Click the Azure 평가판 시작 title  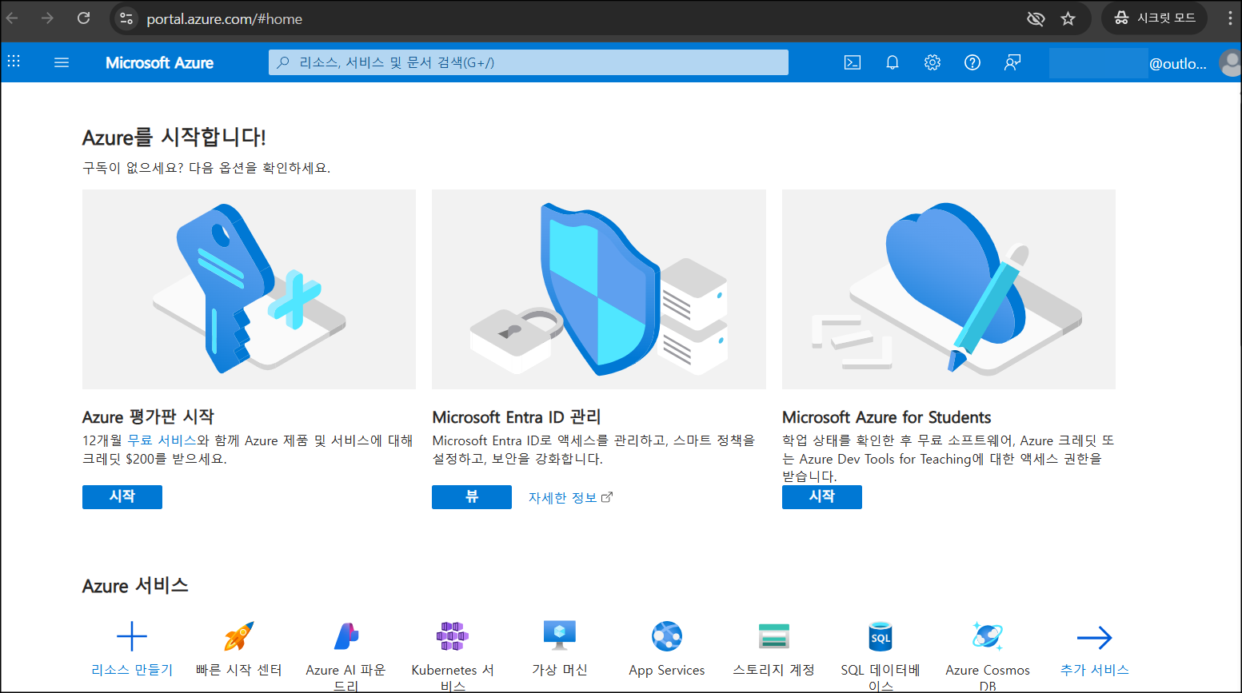click(x=149, y=417)
